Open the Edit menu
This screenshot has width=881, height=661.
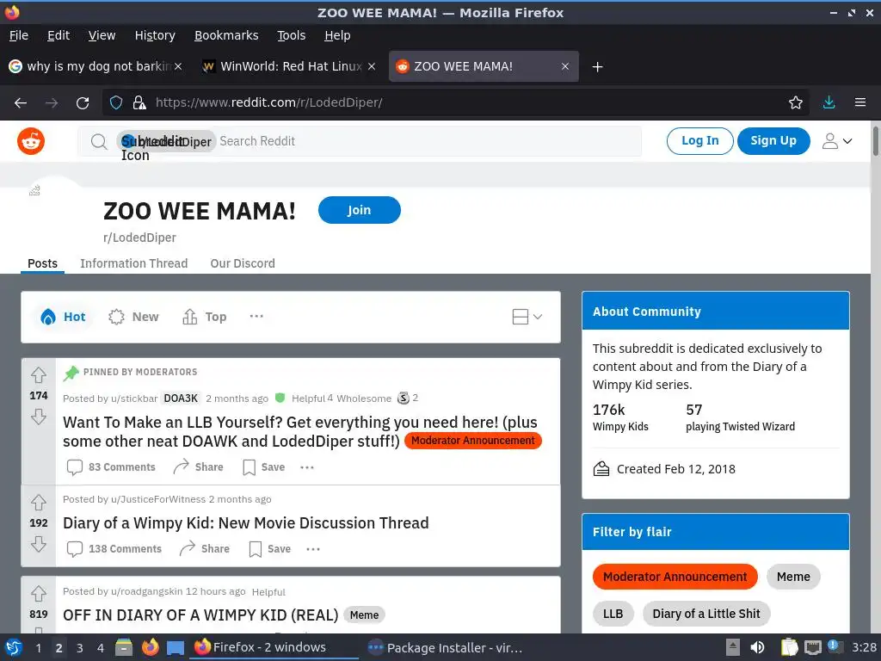[59, 35]
